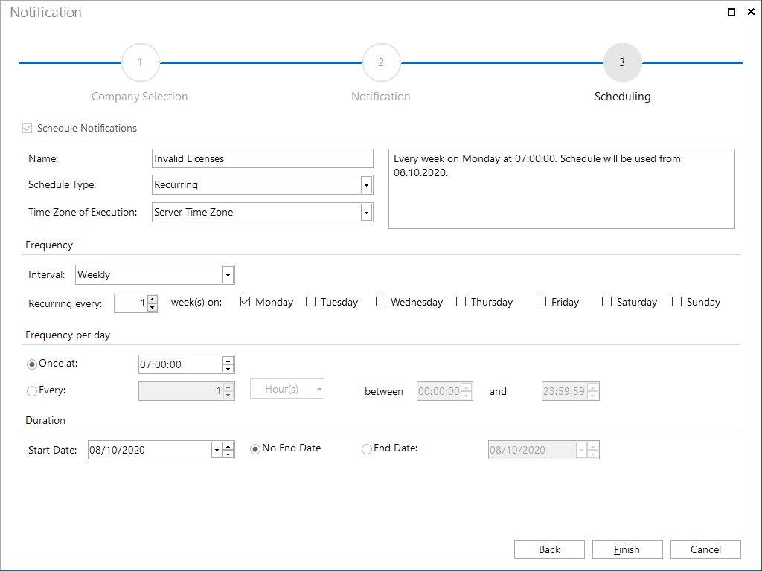The image size is (762, 571).
Task: Select the Every radio button
Action: 32,391
